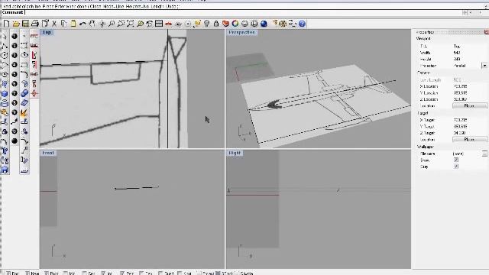Enable the Quad object snap checkbox
This screenshot has height=275, width=489.
coord(160,273)
